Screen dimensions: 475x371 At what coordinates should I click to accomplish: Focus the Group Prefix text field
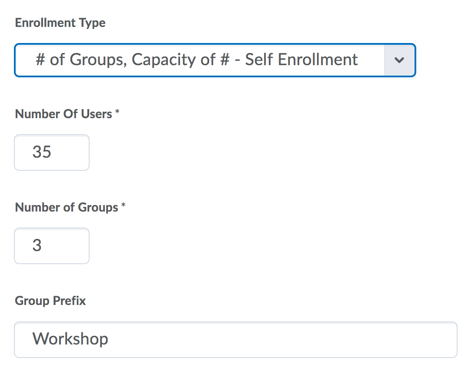coord(235,339)
